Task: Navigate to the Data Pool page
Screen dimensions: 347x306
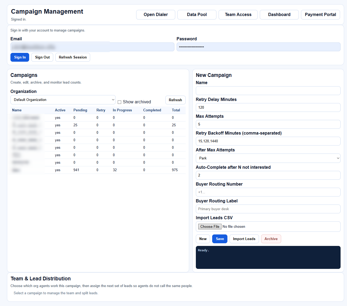Action: pos(197,15)
